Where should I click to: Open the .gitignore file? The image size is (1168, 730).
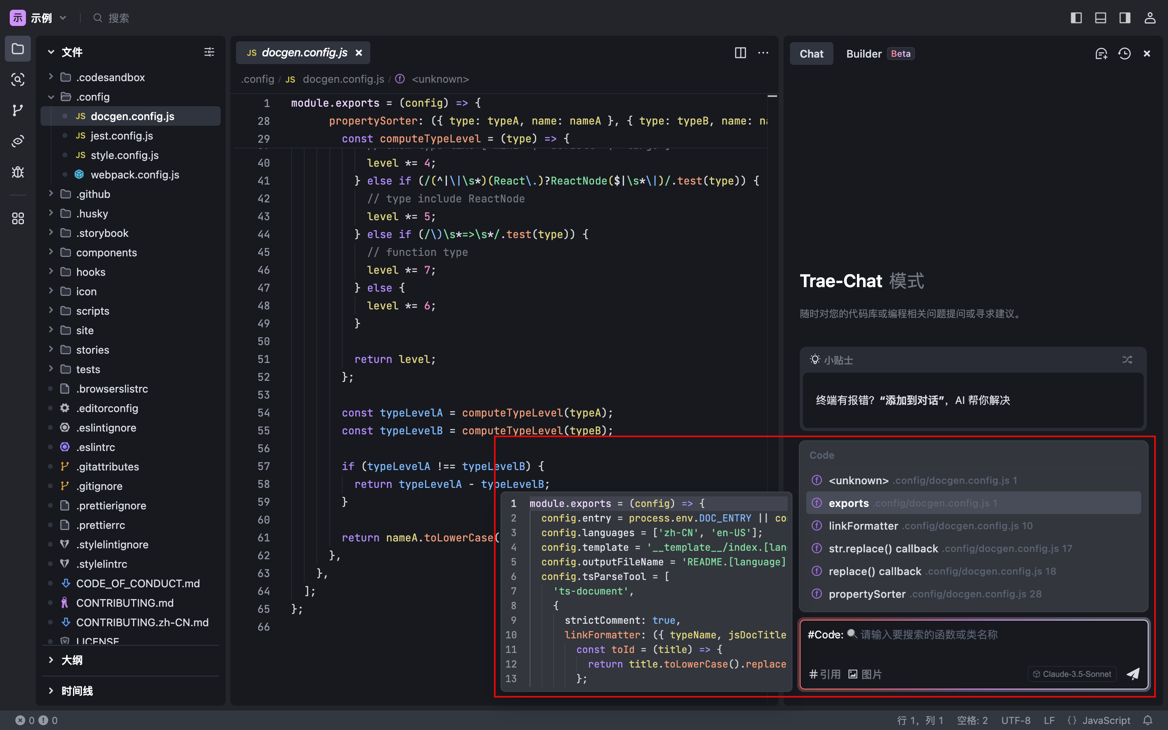coord(130,486)
